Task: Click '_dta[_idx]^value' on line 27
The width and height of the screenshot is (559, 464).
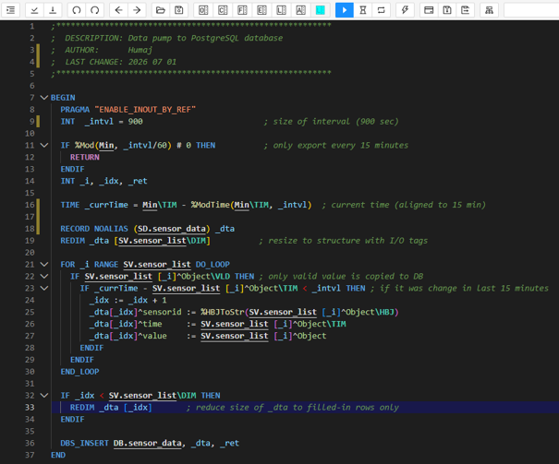Action: click(x=128, y=336)
